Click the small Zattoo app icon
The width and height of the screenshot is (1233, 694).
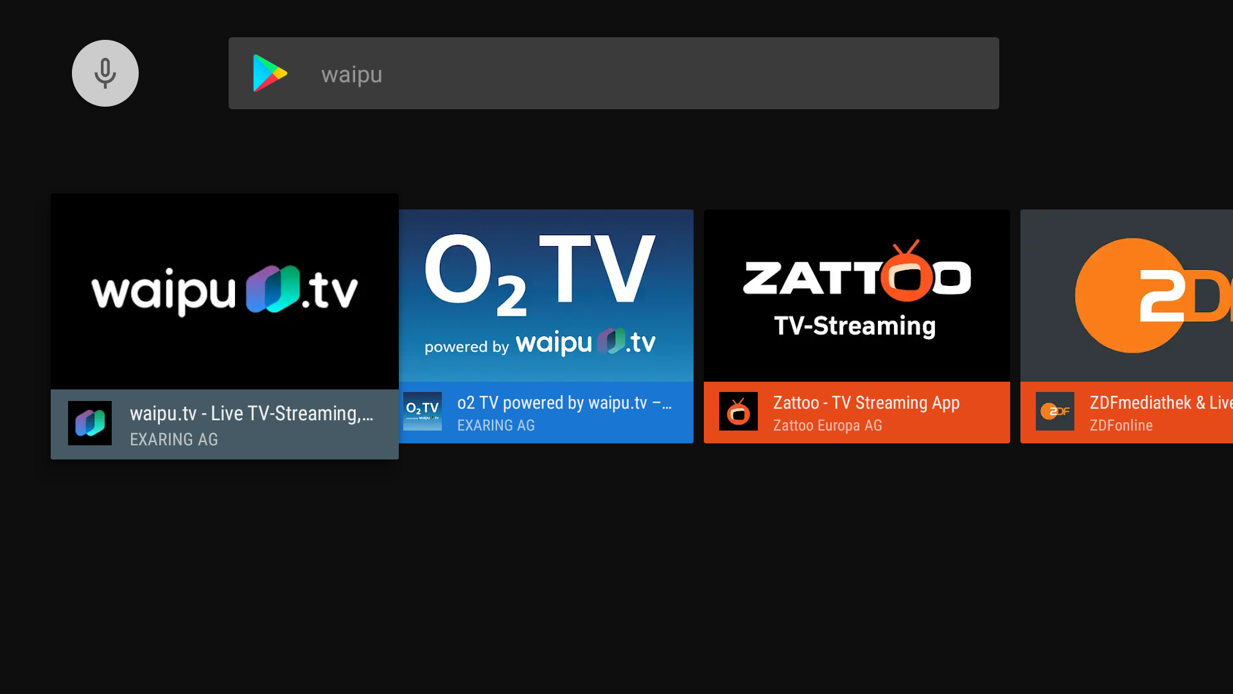coord(739,411)
